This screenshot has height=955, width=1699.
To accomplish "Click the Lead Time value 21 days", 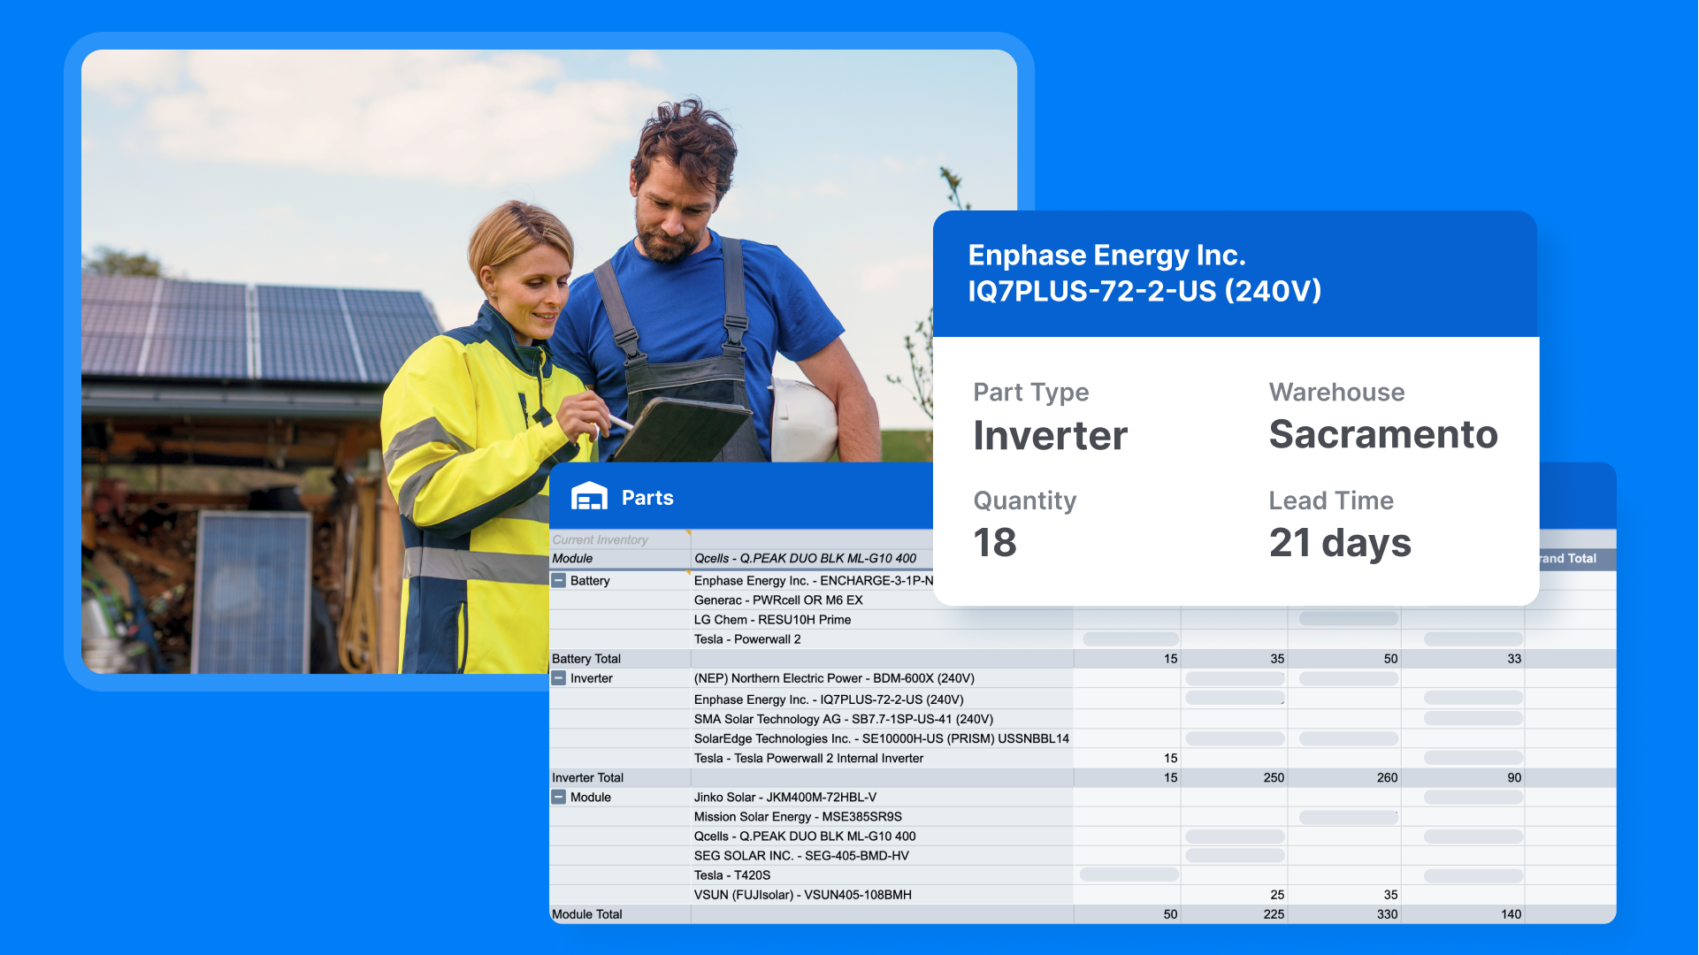I will point(1340,543).
